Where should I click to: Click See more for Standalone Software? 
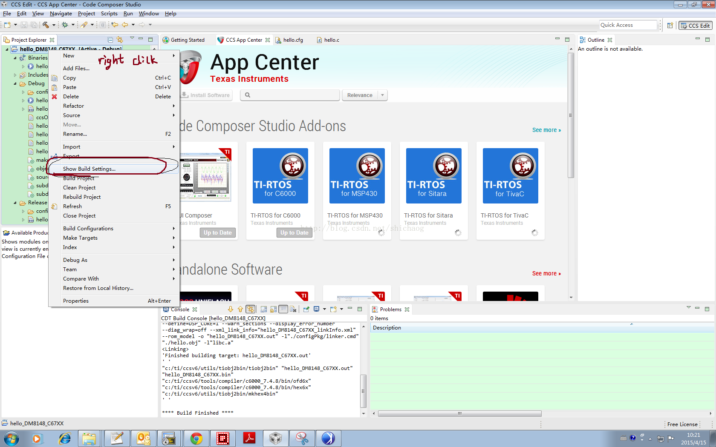tap(546, 273)
